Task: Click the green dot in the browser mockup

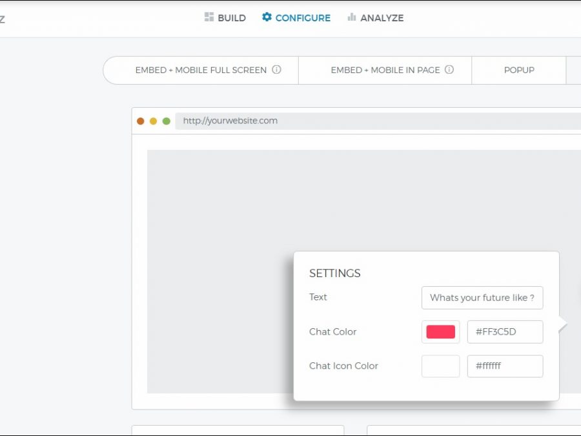Action: pyautogui.click(x=166, y=121)
